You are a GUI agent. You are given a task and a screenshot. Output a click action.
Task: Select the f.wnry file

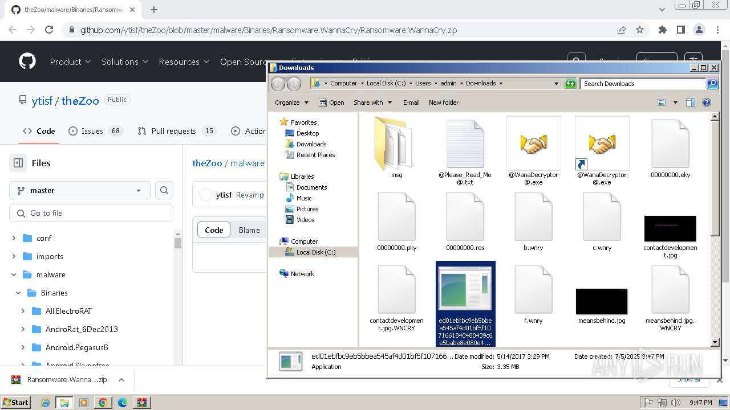point(533,290)
